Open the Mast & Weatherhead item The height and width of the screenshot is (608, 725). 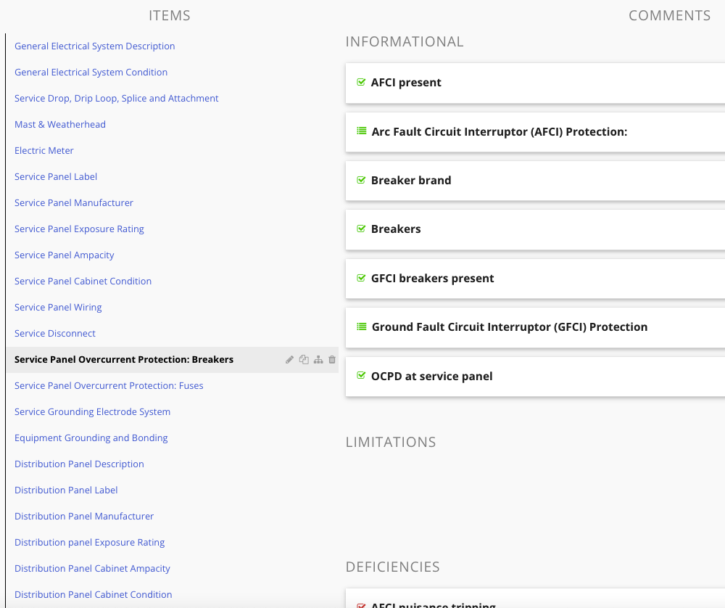tap(59, 125)
